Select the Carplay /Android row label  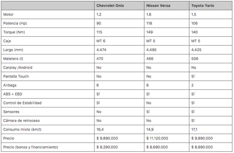point(18,68)
